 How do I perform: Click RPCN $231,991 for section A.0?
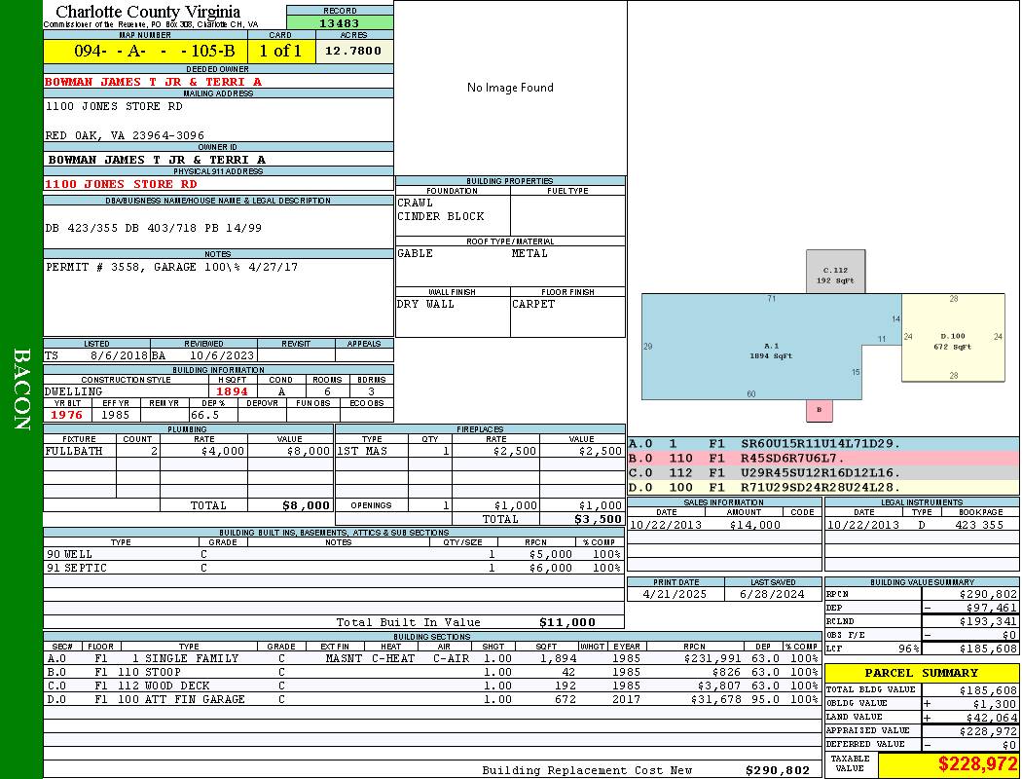[x=712, y=658]
